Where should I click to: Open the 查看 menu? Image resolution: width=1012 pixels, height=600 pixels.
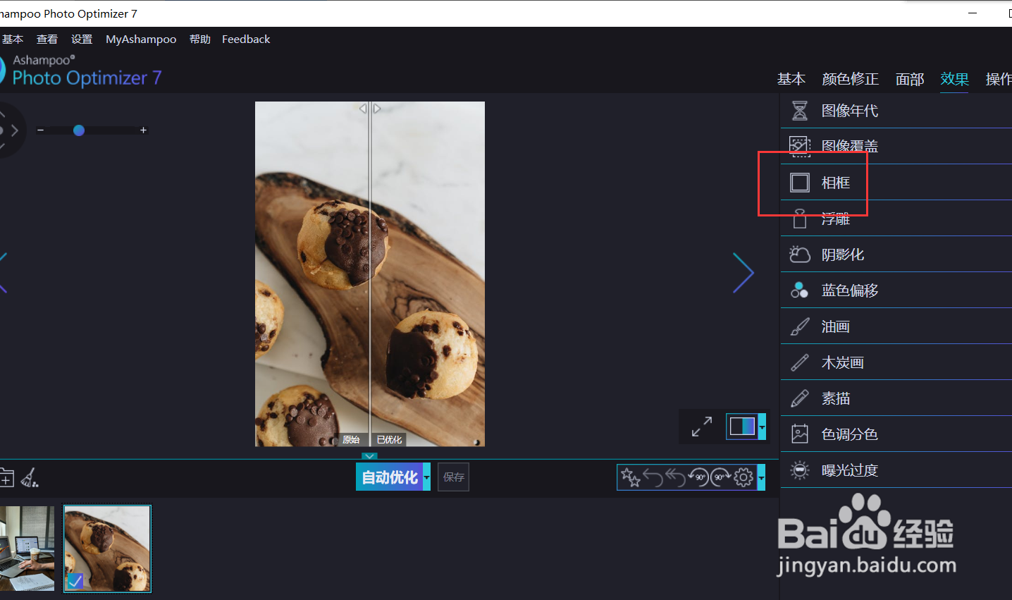click(47, 39)
